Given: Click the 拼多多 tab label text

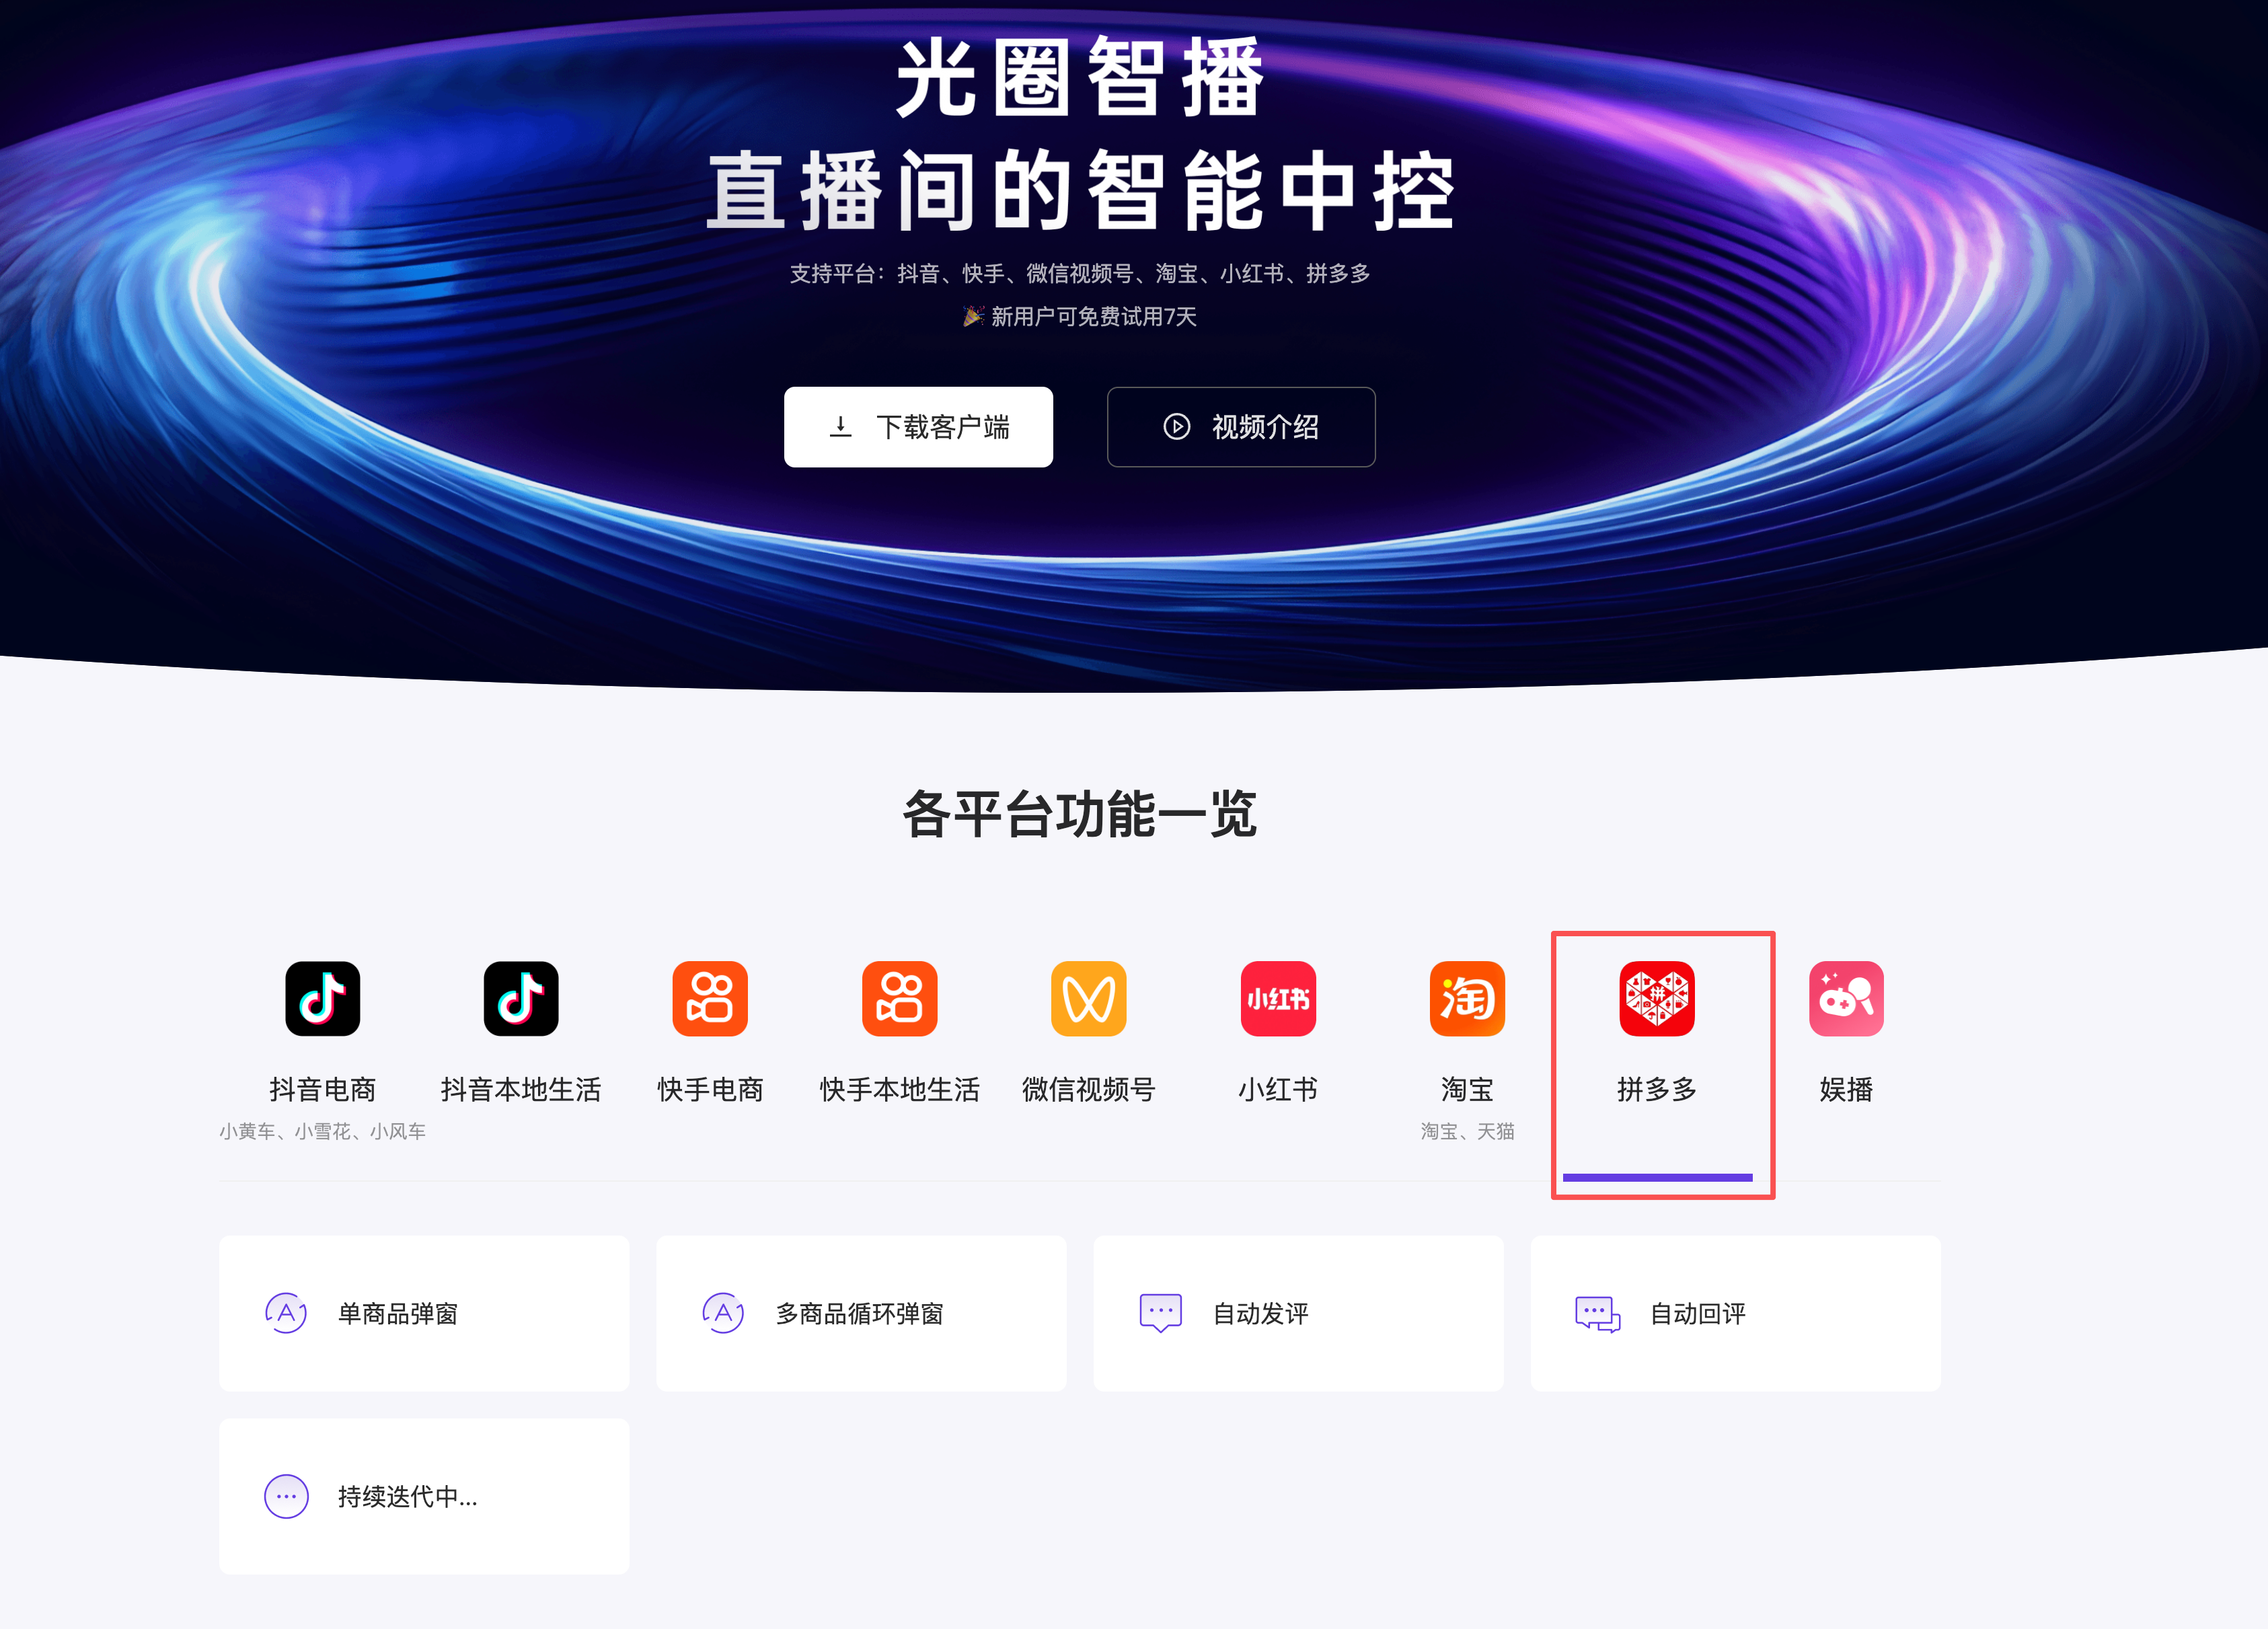Looking at the screenshot, I should point(1657,1089).
